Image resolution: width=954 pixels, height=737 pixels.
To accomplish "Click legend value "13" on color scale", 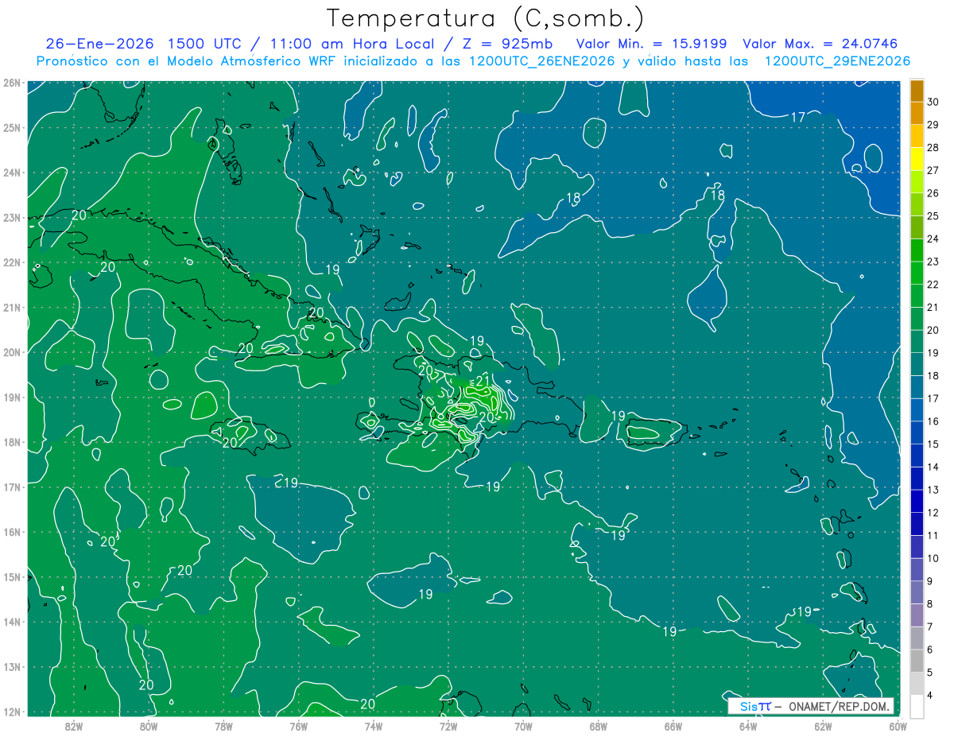I will click(x=933, y=490).
